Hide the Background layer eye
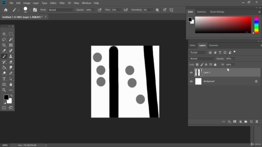The height and width of the screenshot is (147, 262). point(191,81)
